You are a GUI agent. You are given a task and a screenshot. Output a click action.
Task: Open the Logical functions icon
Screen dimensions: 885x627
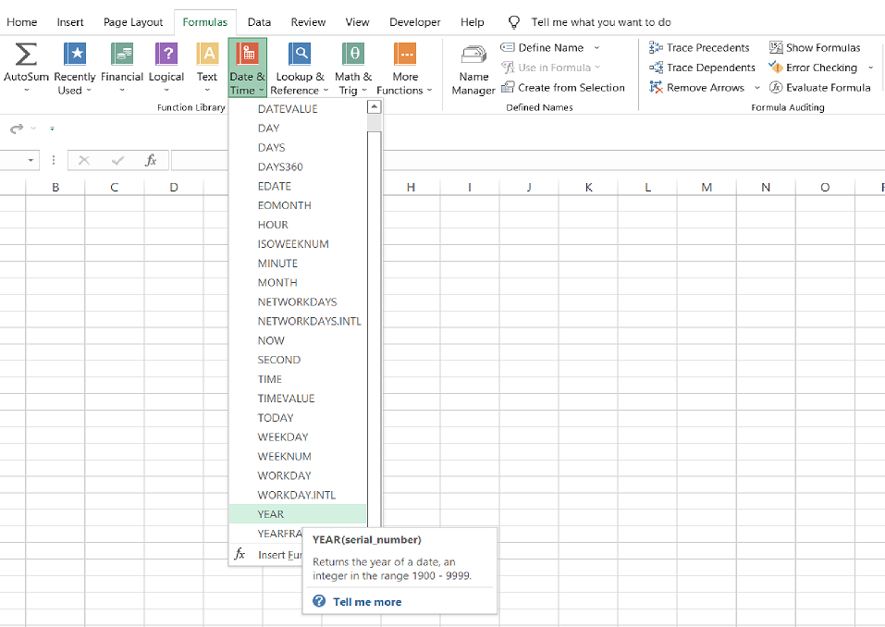click(166, 55)
